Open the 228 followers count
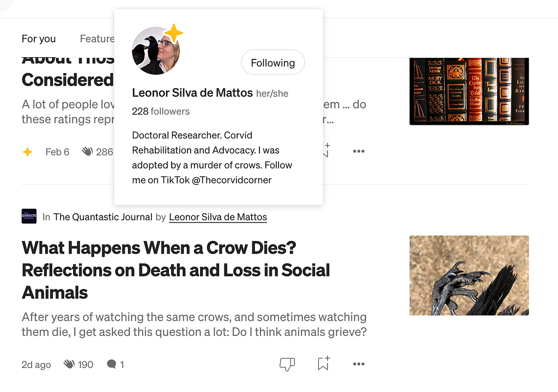Screen dimensions: 558x392 [161, 111]
